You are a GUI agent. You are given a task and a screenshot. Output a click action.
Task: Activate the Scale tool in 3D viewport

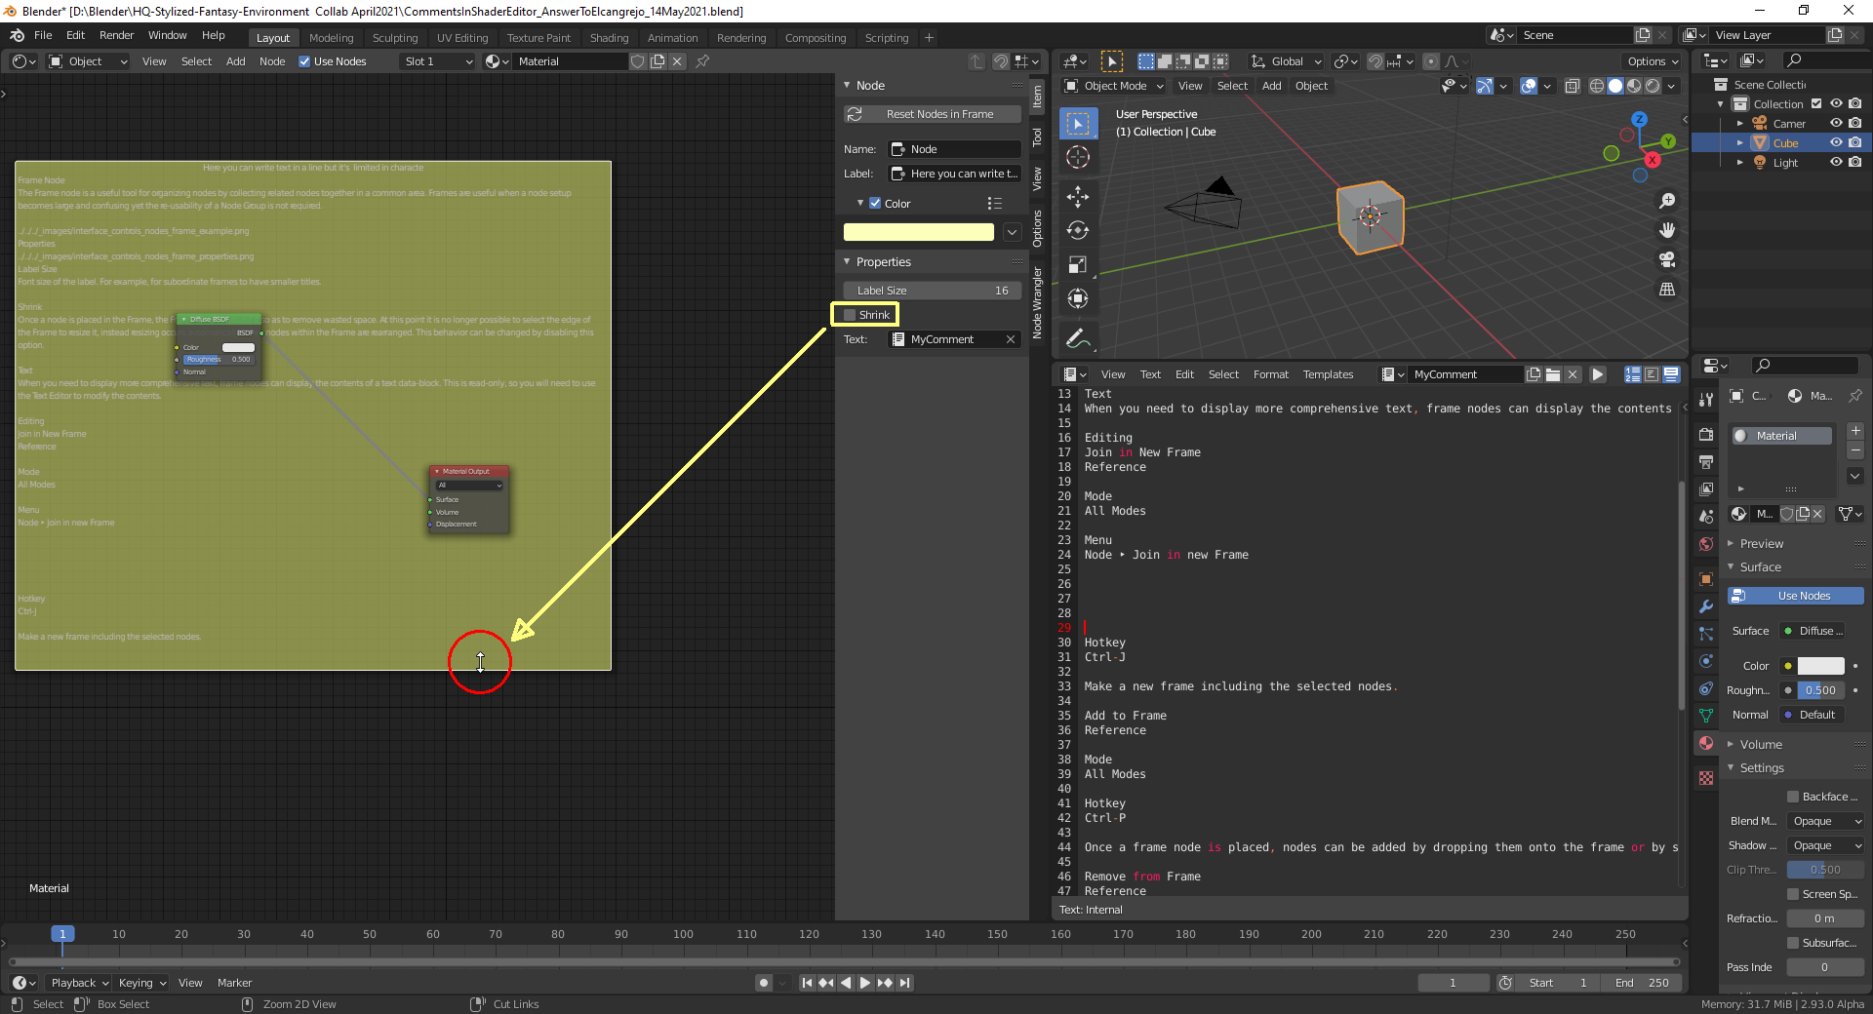1078,264
